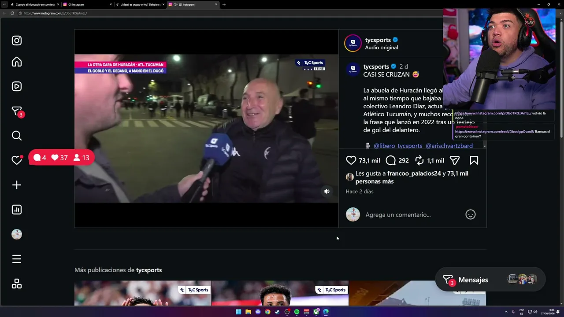Open the tab list dropdown arrow
This screenshot has height=317, width=564.
pos(4,4)
